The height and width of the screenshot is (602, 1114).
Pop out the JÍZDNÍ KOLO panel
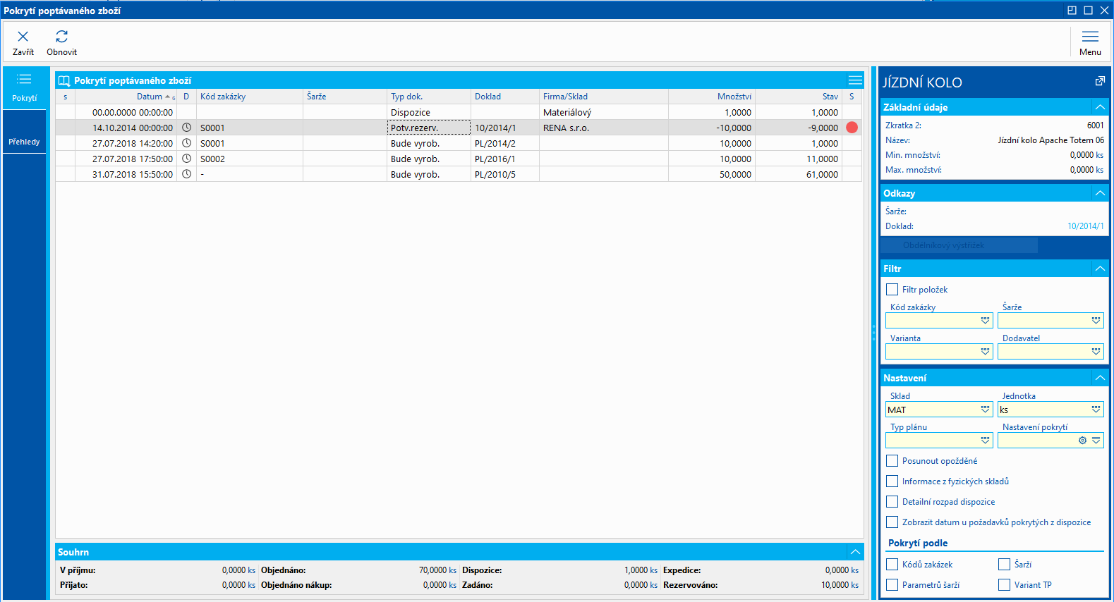click(x=1100, y=82)
